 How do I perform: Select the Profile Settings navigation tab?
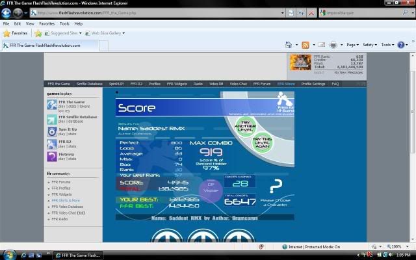313,84
